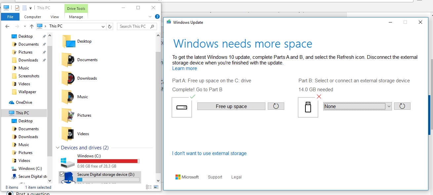Click the Free up space button
The height and width of the screenshot is (195, 433).
click(231, 106)
